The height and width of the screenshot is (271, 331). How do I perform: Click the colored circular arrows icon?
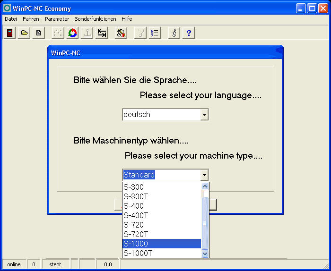(72, 33)
